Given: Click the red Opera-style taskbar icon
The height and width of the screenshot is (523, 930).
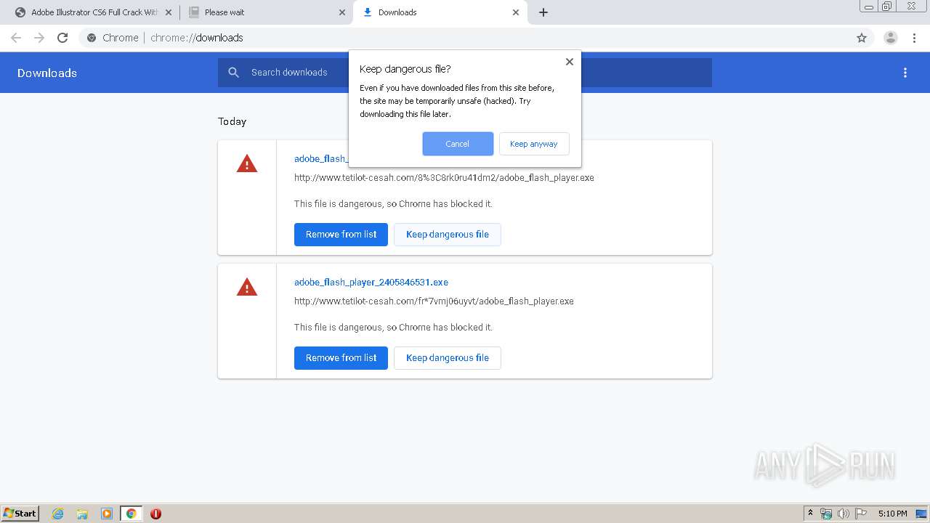Looking at the screenshot, I should pos(155,514).
